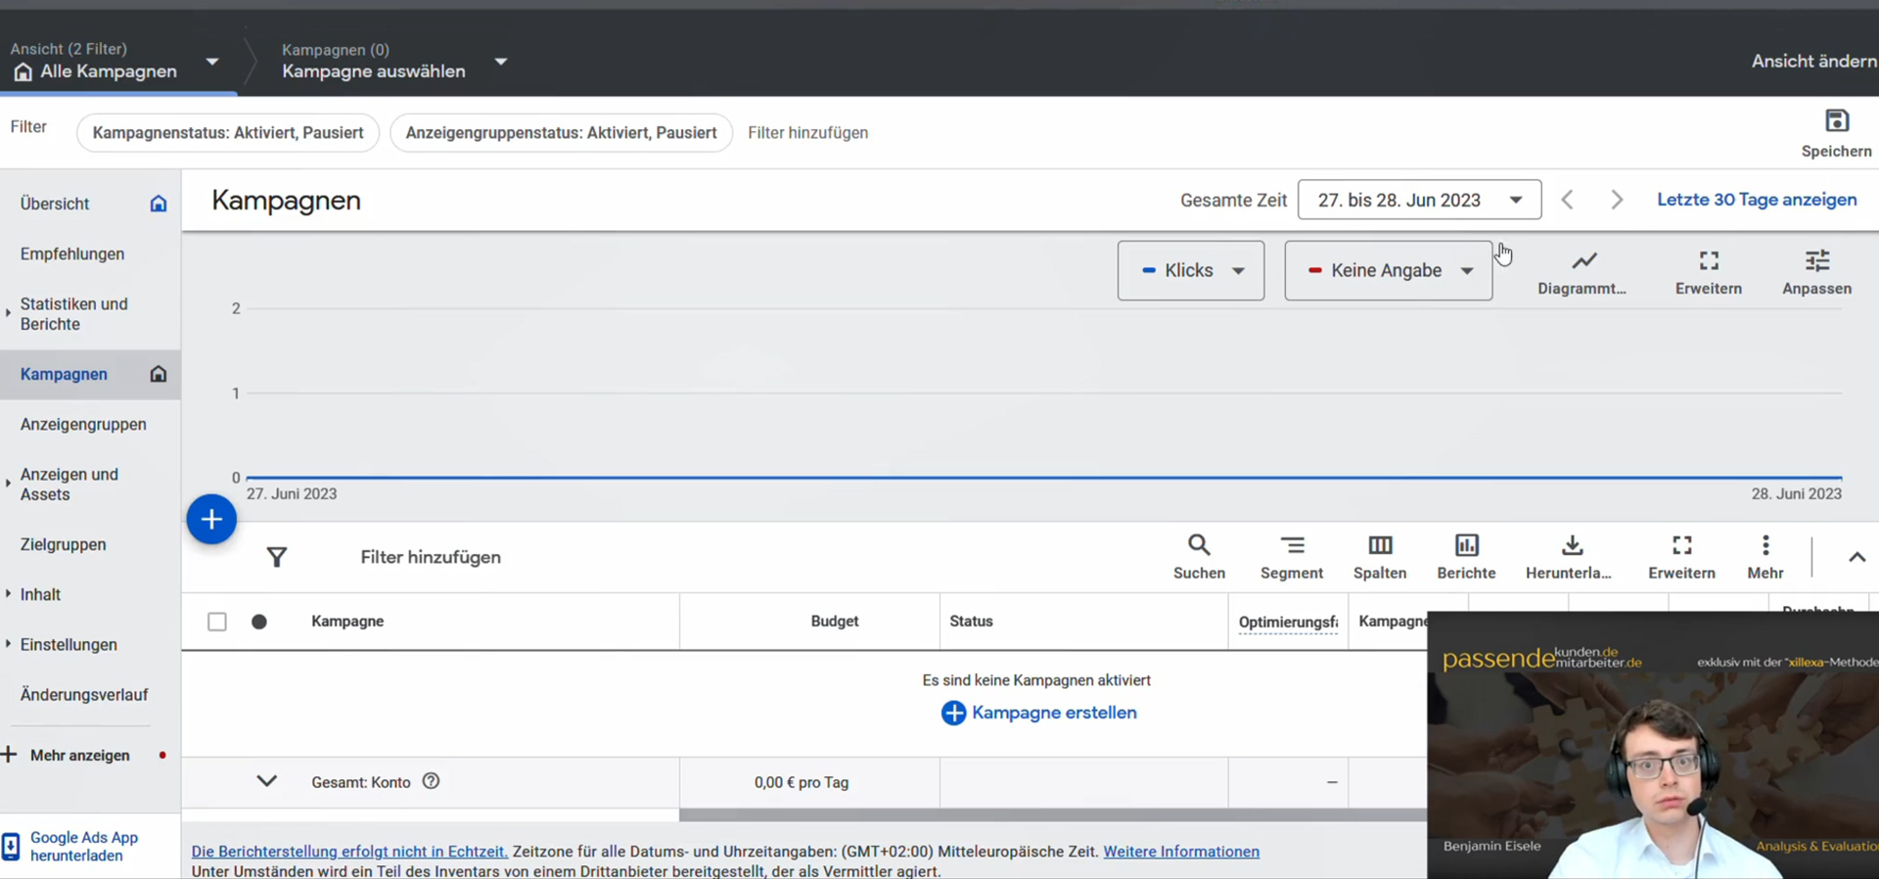1879x879 pixels.
Task: Sort by the Budget column header
Action: [835, 622]
